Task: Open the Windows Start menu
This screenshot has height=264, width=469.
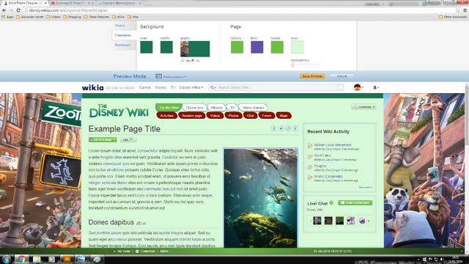Action: click(x=7, y=259)
